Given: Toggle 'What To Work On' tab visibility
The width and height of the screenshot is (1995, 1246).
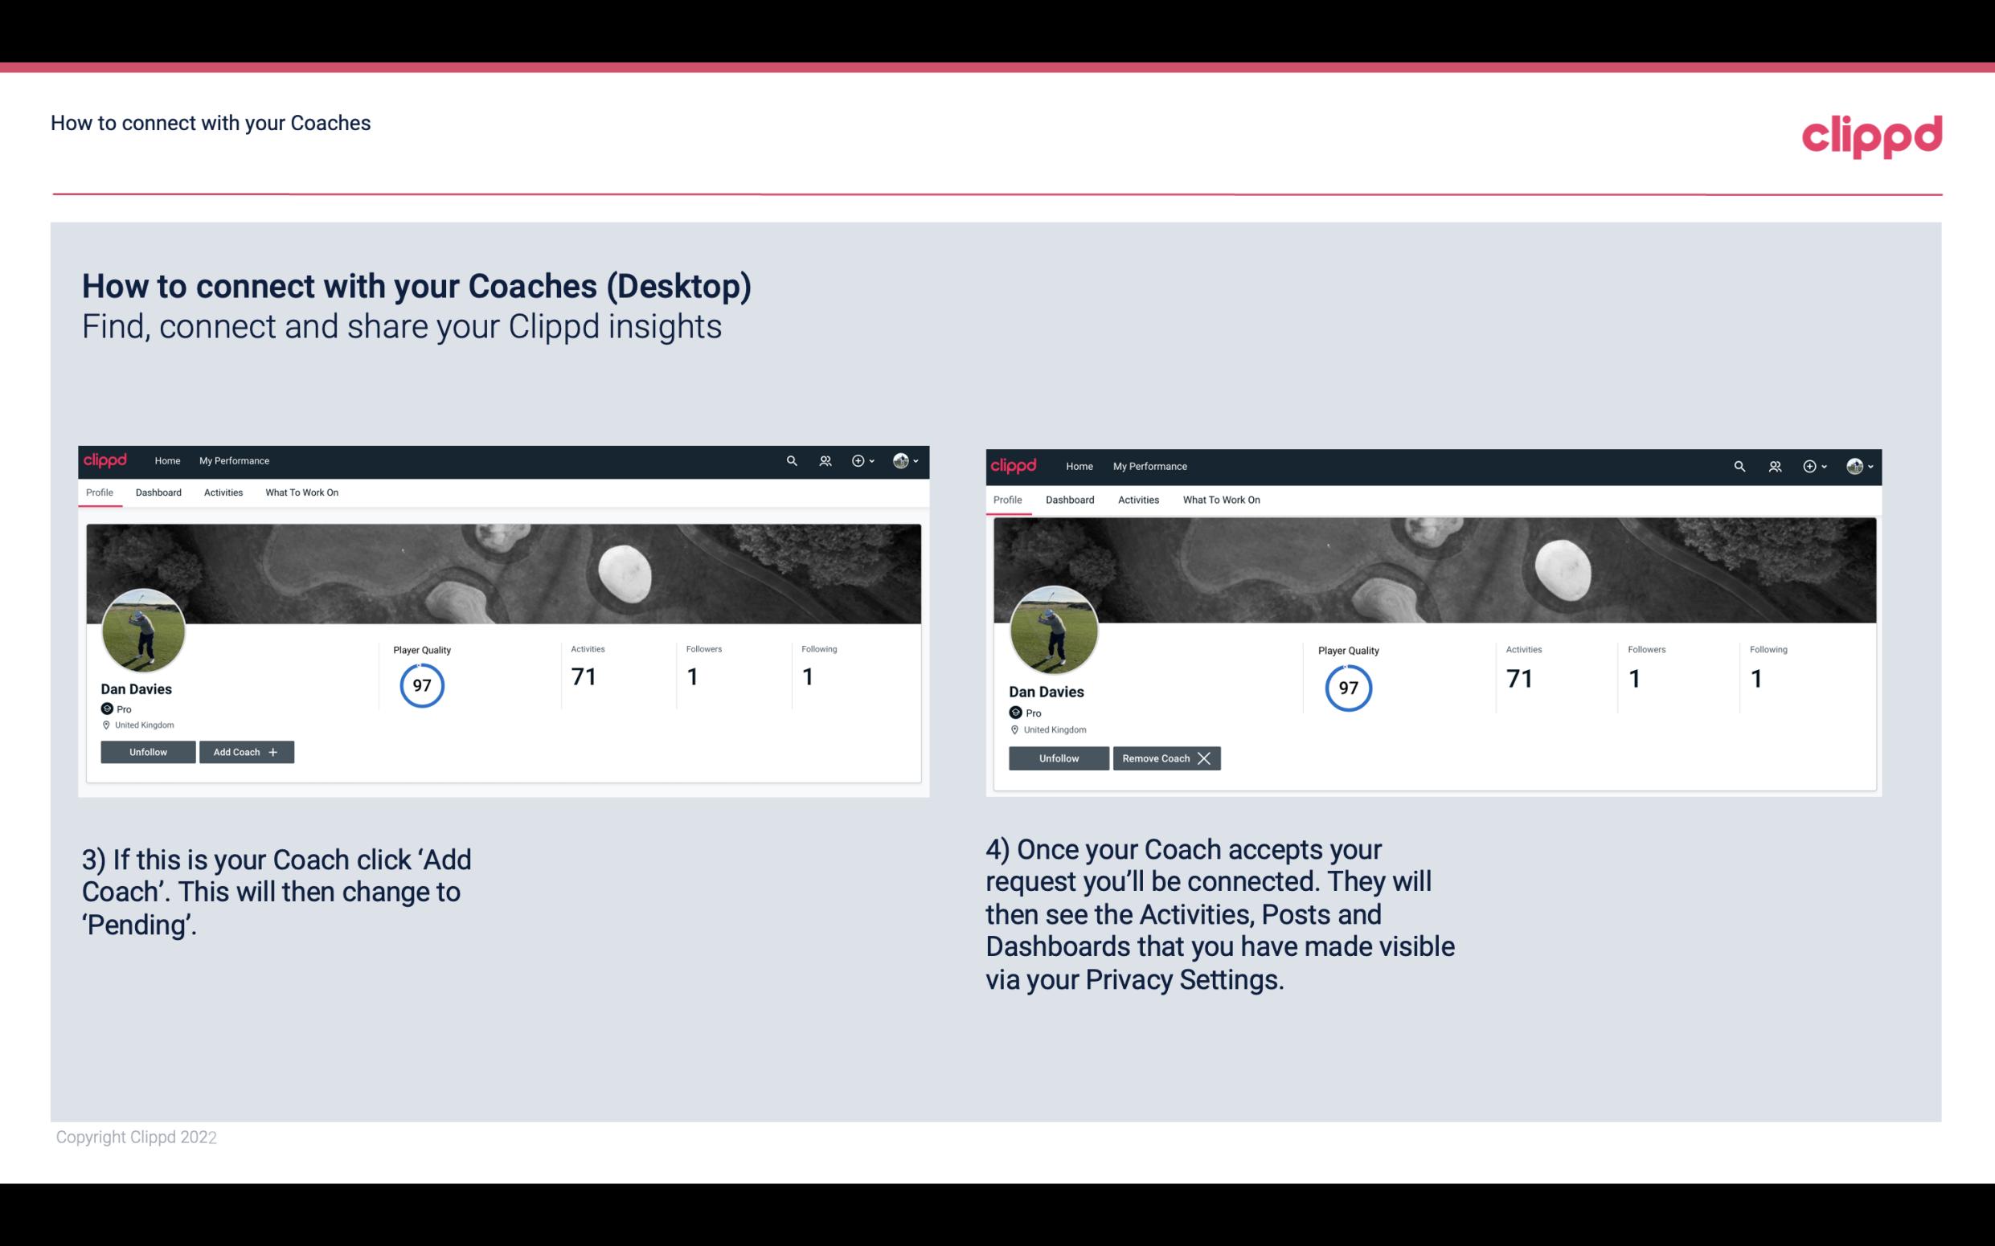Looking at the screenshot, I should coord(301,492).
